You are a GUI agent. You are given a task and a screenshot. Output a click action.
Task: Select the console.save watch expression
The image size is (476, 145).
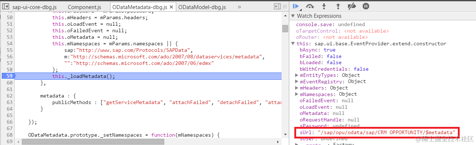pos(330,24)
